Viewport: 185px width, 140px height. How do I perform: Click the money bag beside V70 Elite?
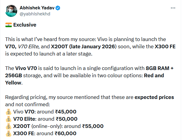click(x=8, y=119)
